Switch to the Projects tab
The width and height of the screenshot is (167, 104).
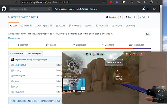(75, 25)
